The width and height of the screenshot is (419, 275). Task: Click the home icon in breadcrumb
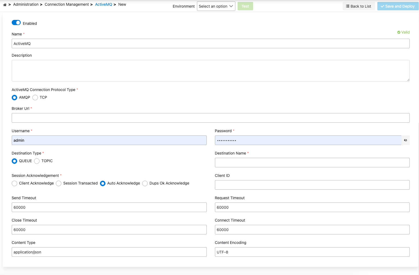pyautogui.click(x=5, y=5)
